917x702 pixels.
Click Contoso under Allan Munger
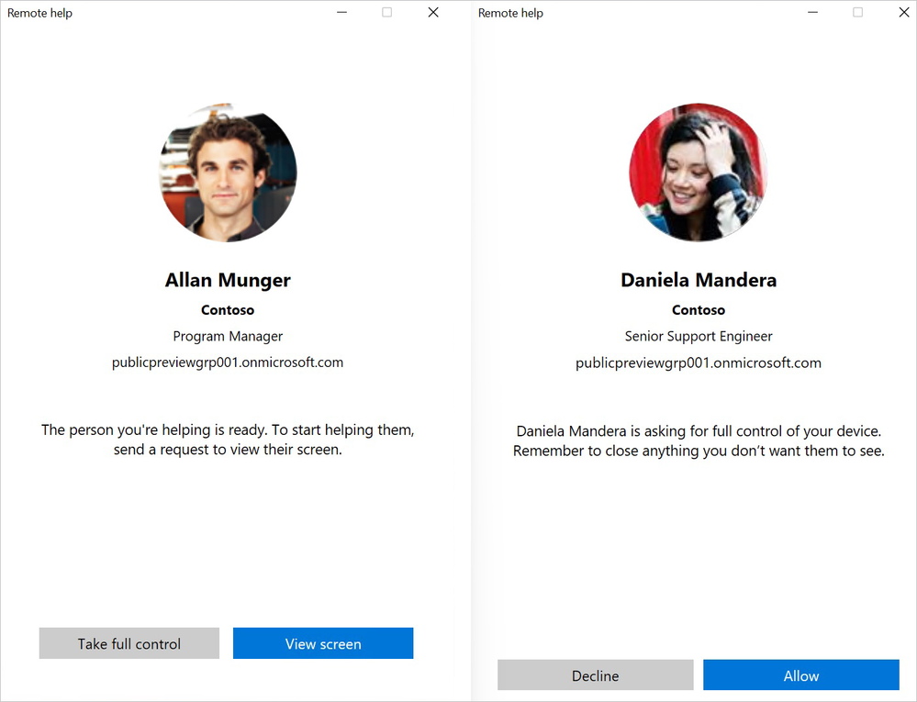pyautogui.click(x=228, y=310)
